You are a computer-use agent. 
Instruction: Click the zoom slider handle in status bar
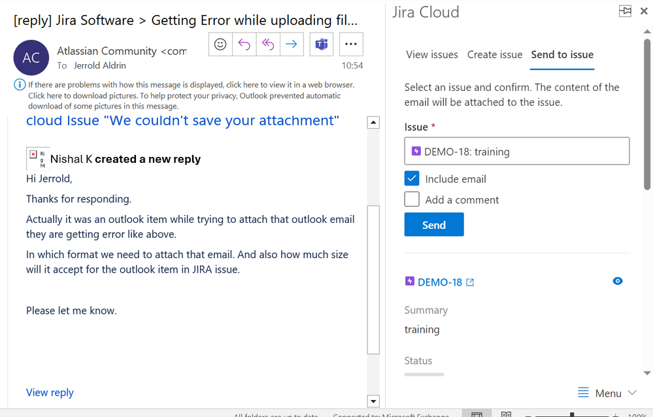572,414
